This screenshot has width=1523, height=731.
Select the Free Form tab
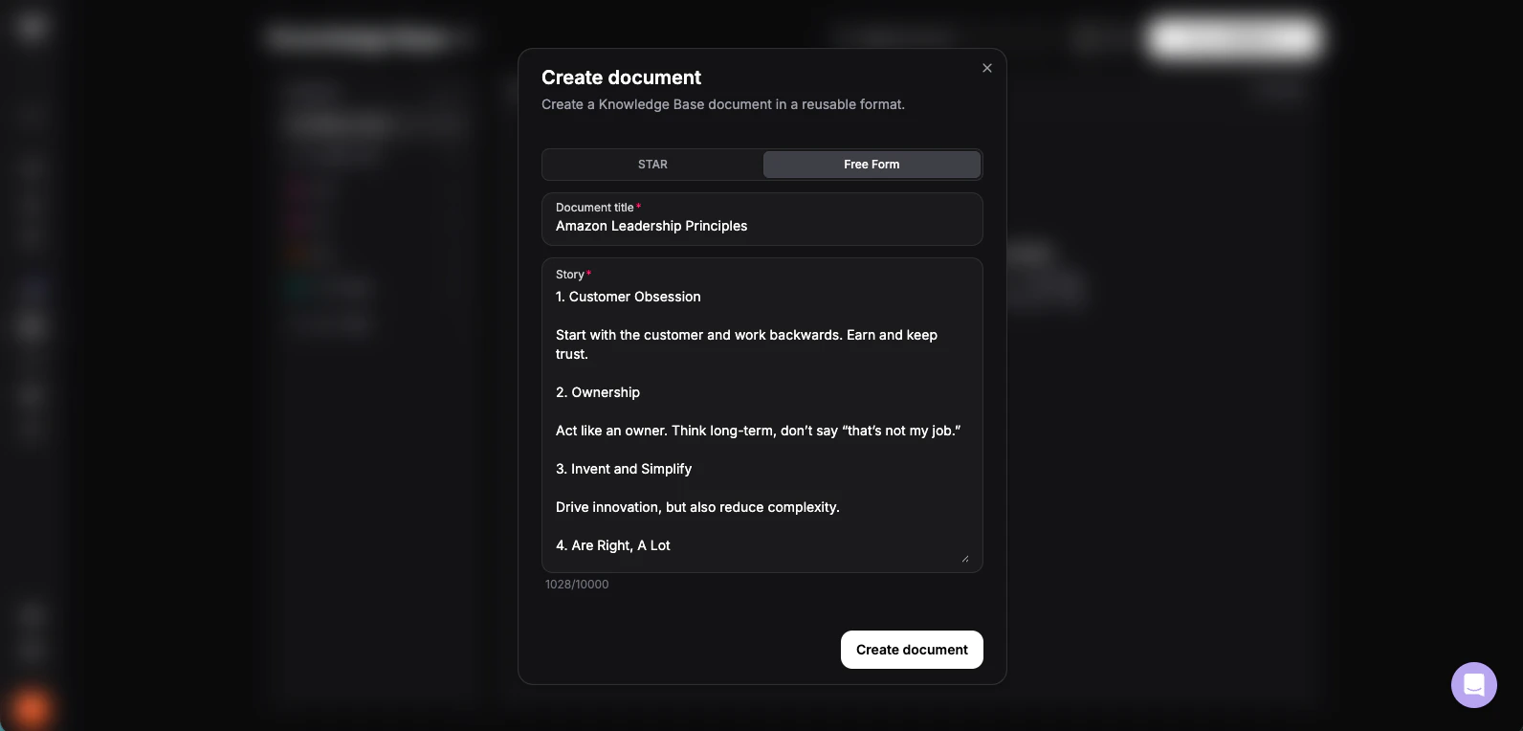pos(872,165)
